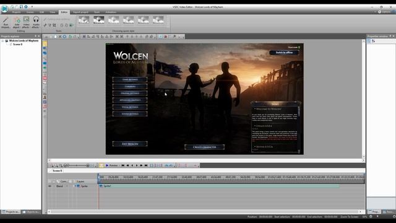The height and width of the screenshot is (223, 396).
Task: Open the Video effects dropdown
Action: pyautogui.click(x=26, y=23)
